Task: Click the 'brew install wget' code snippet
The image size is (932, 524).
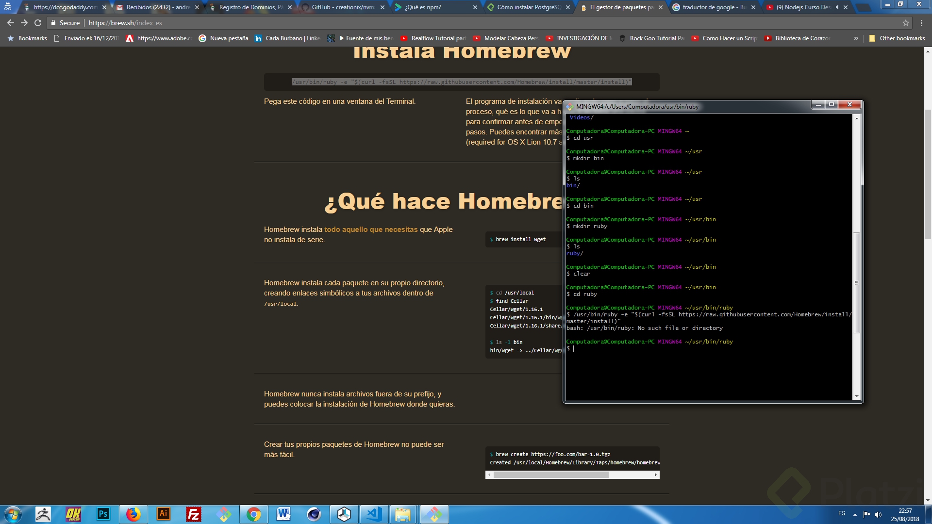Action: (x=520, y=240)
